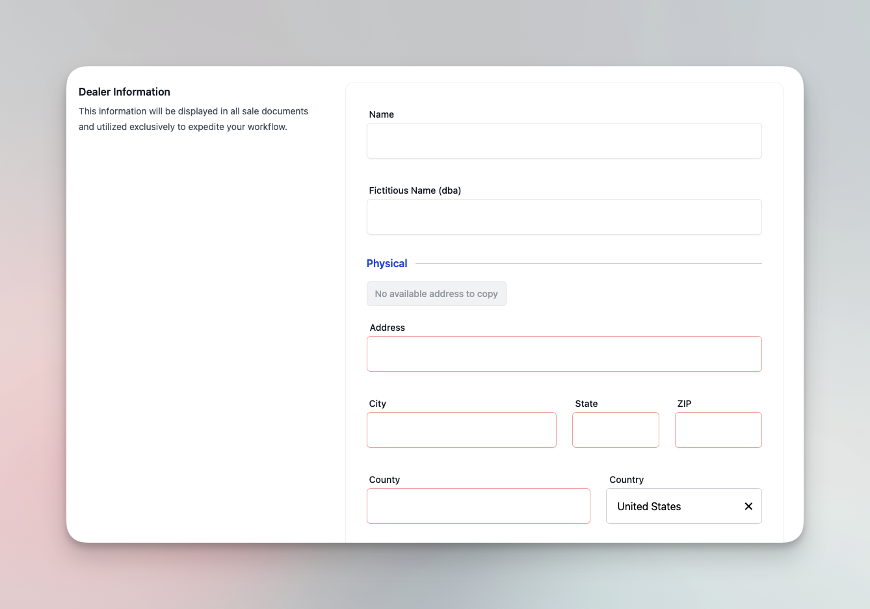Click the Fictitious Name label

pyautogui.click(x=415, y=190)
